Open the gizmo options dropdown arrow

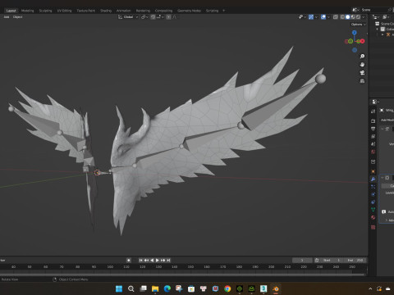click(x=316, y=17)
